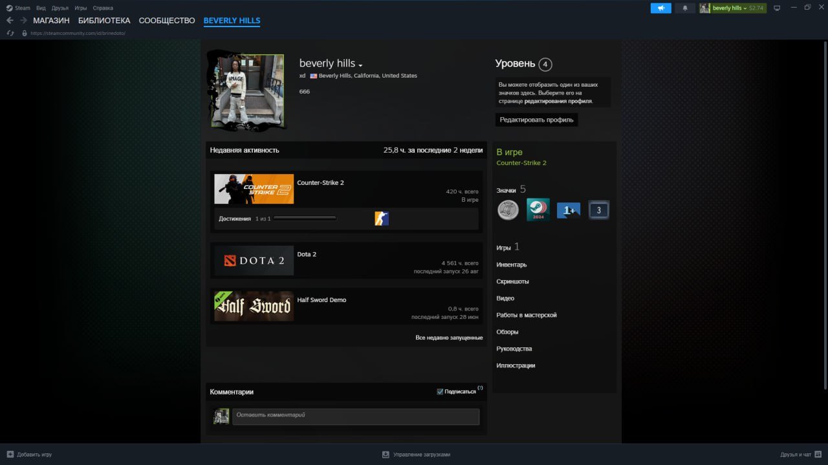Open Big Picture mode monitor icon

777,8
